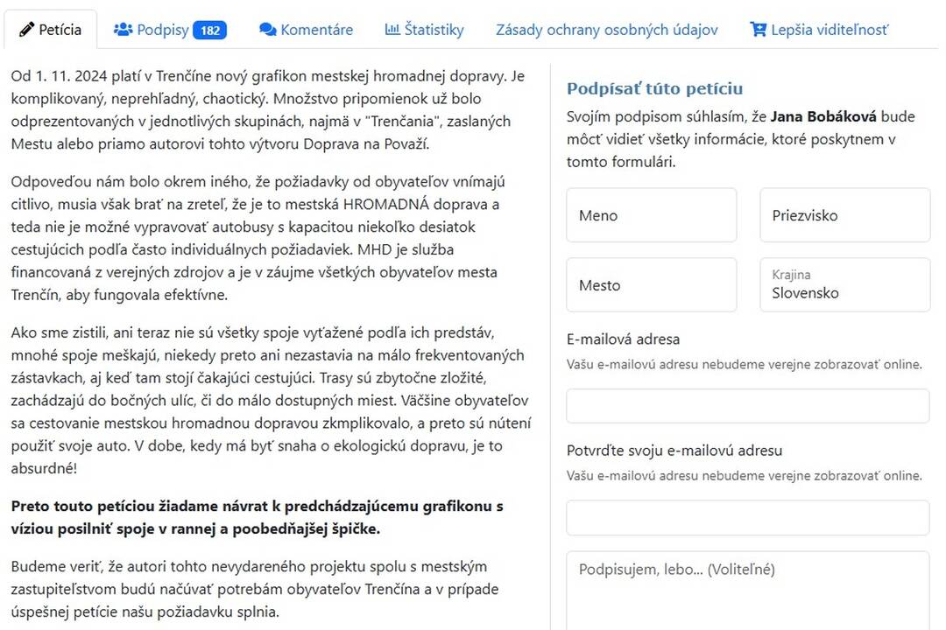Click the Podpisujem, lebo comment box
The image size is (946, 630).
tap(747, 586)
